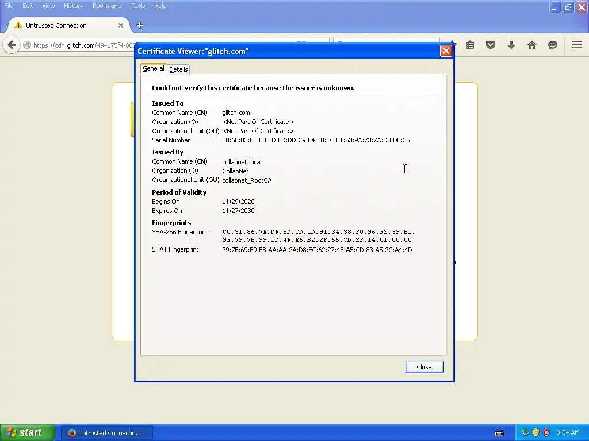Open a new tab with plus icon

140,25
